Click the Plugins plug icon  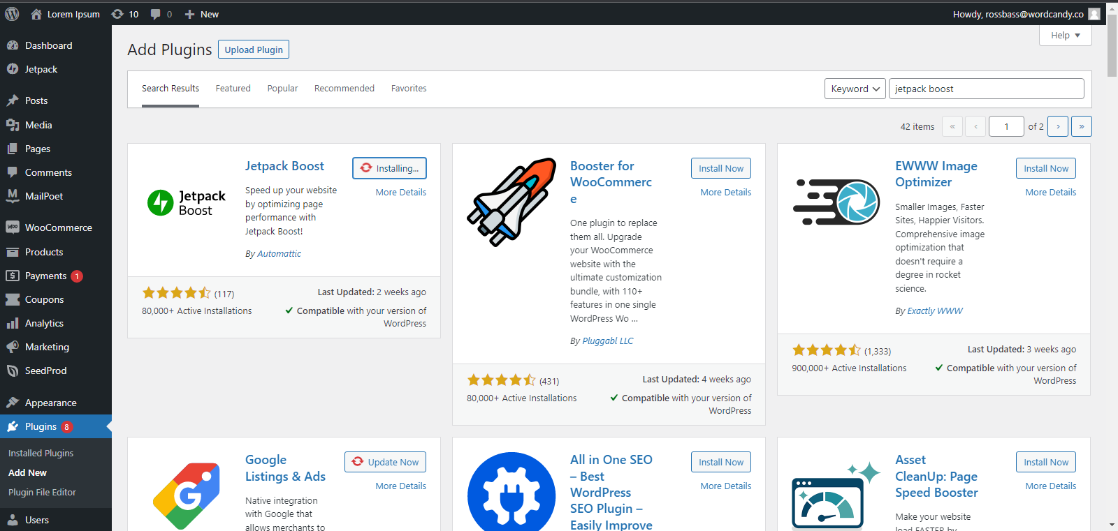click(x=13, y=426)
